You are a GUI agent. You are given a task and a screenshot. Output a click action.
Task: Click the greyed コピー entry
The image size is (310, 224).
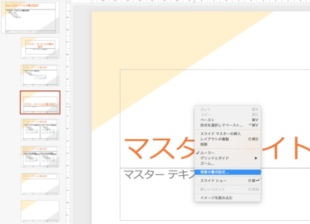(227, 115)
